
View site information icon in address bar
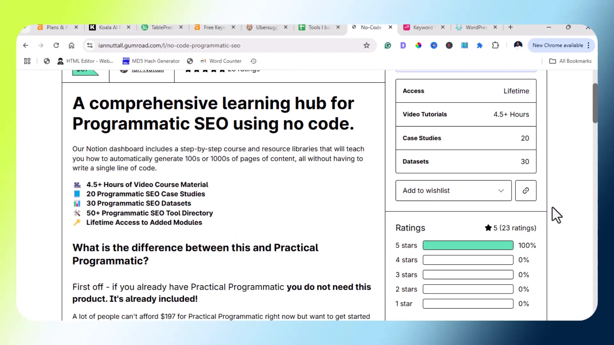click(x=90, y=45)
